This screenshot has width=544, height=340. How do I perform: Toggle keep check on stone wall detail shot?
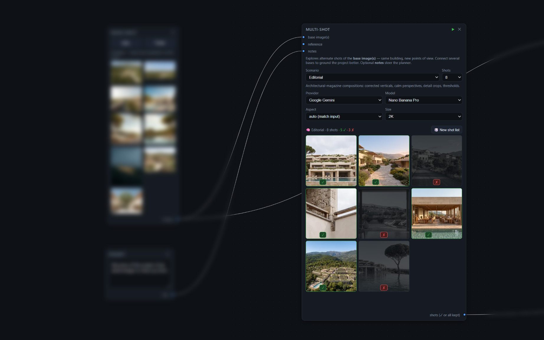coord(323,235)
